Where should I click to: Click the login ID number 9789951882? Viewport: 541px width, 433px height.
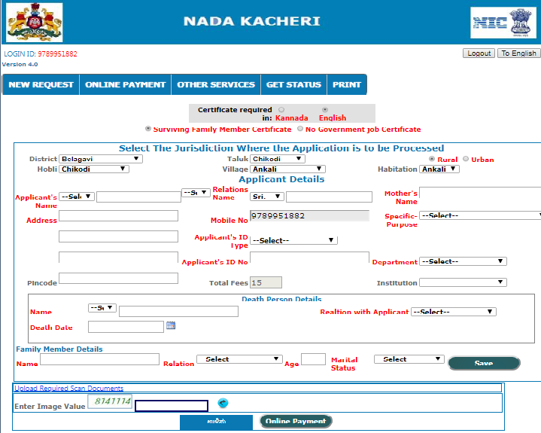pos(58,54)
